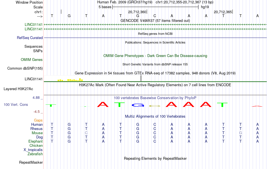
Task: Click the 20,712,365 position marker
Action: pos(223,12)
